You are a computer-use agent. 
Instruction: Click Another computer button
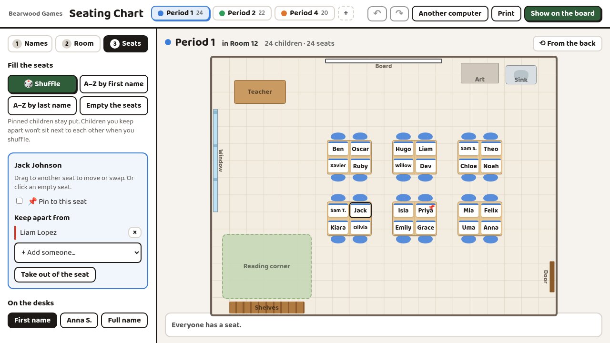point(450,13)
